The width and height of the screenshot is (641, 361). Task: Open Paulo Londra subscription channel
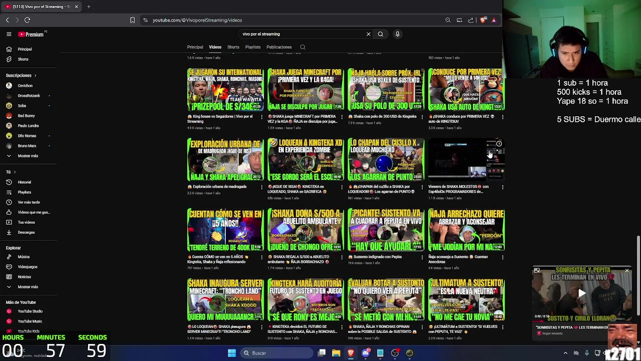tap(28, 126)
